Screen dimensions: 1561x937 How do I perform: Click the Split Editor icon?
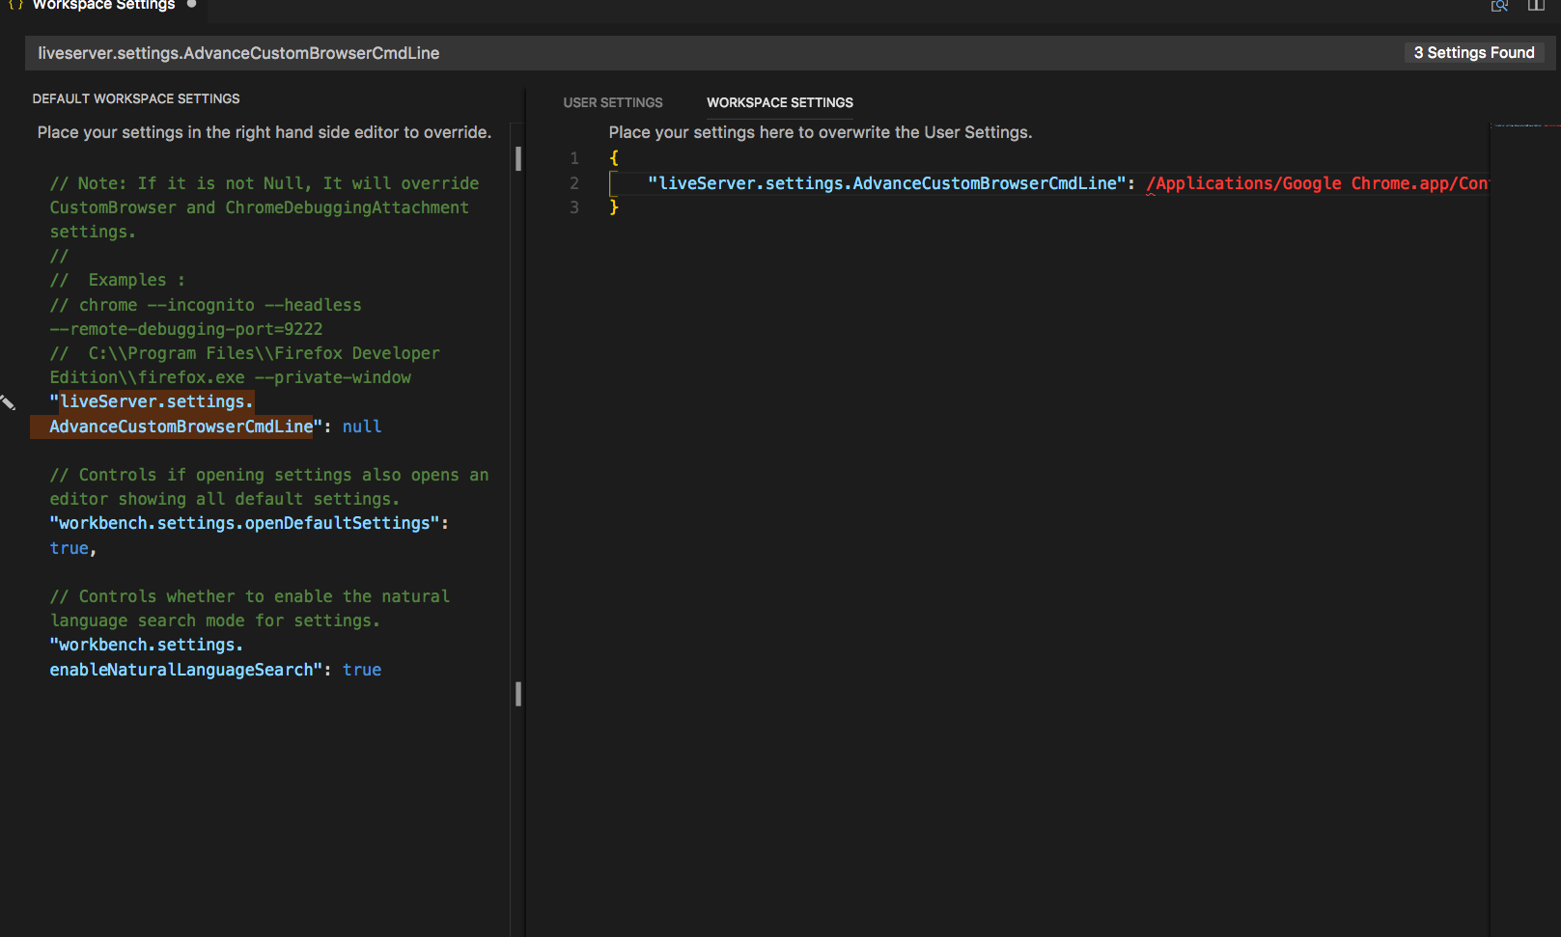[x=1536, y=6]
